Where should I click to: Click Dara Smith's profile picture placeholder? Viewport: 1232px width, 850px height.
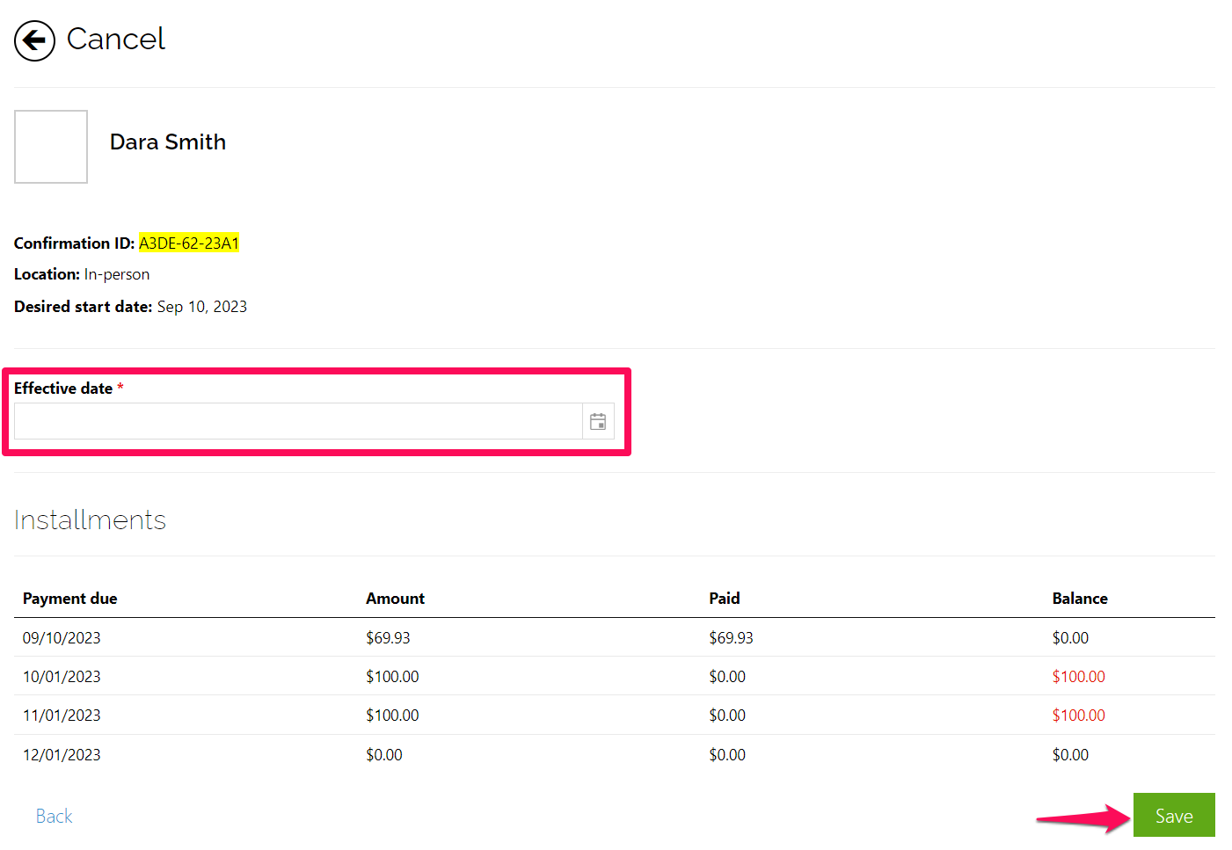51,147
